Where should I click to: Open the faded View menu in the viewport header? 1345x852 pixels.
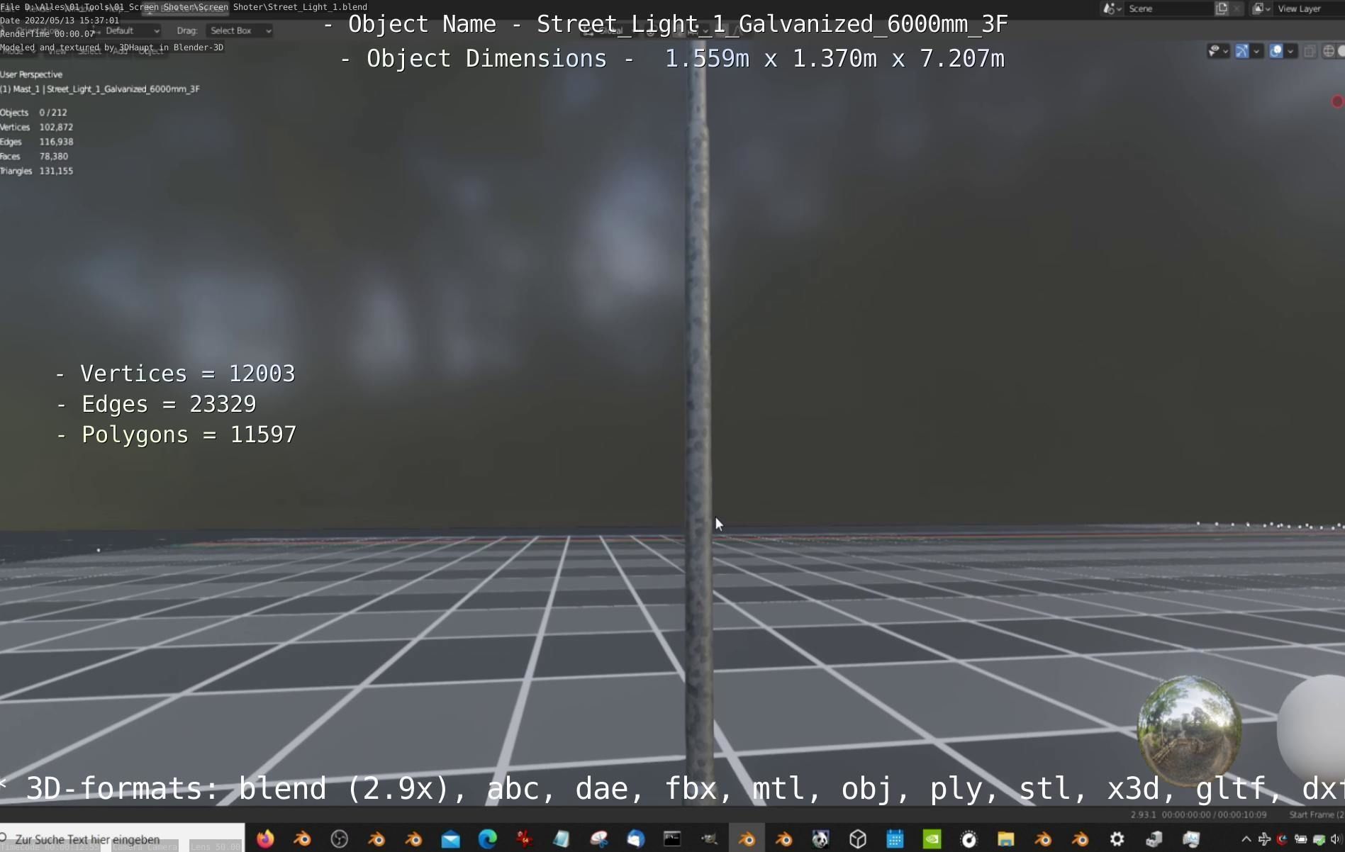click(x=57, y=52)
